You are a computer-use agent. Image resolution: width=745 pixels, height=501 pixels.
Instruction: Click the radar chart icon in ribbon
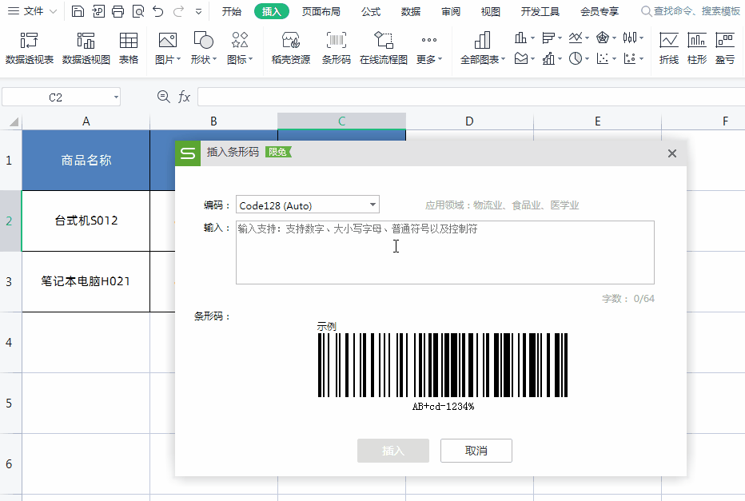(603, 38)
